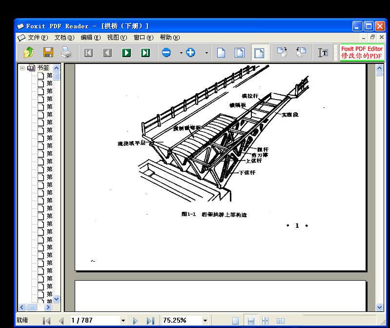Set fit page view icon

(x=240, y=53)
